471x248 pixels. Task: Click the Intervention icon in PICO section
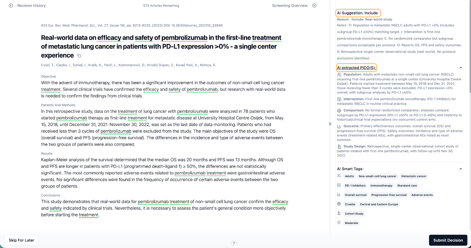[x=339, y=99]
